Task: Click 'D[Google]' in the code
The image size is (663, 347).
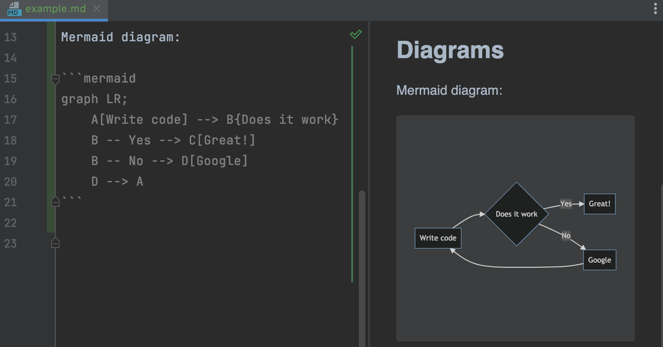Action: point(215,161)
